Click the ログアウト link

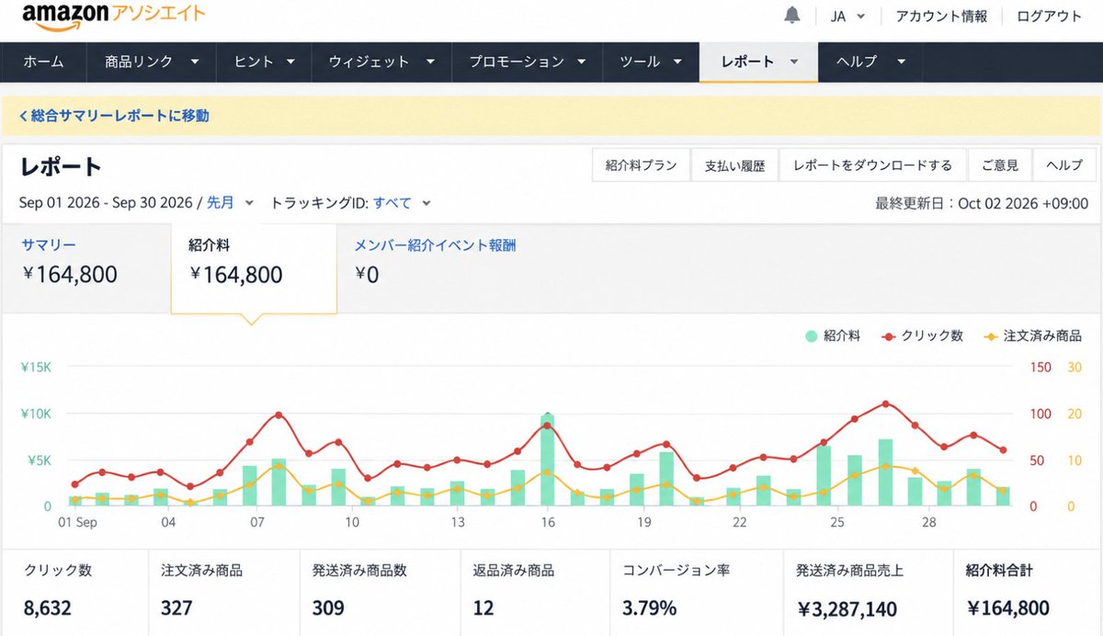1049,17
